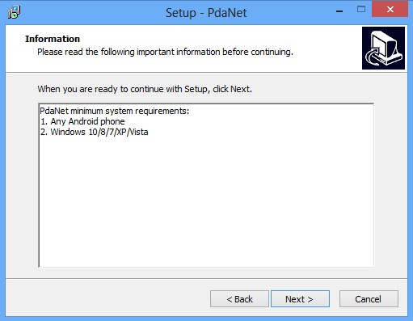This screenshot has width=413, height=321.
Task: Select the 'Any Android phone' requirement line
Action: [82, 121]
